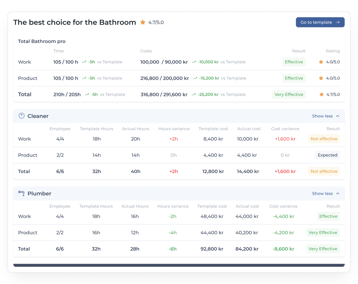Collapse the Plumber section with Show less
The image size is (358, 284).
point(326,194)
